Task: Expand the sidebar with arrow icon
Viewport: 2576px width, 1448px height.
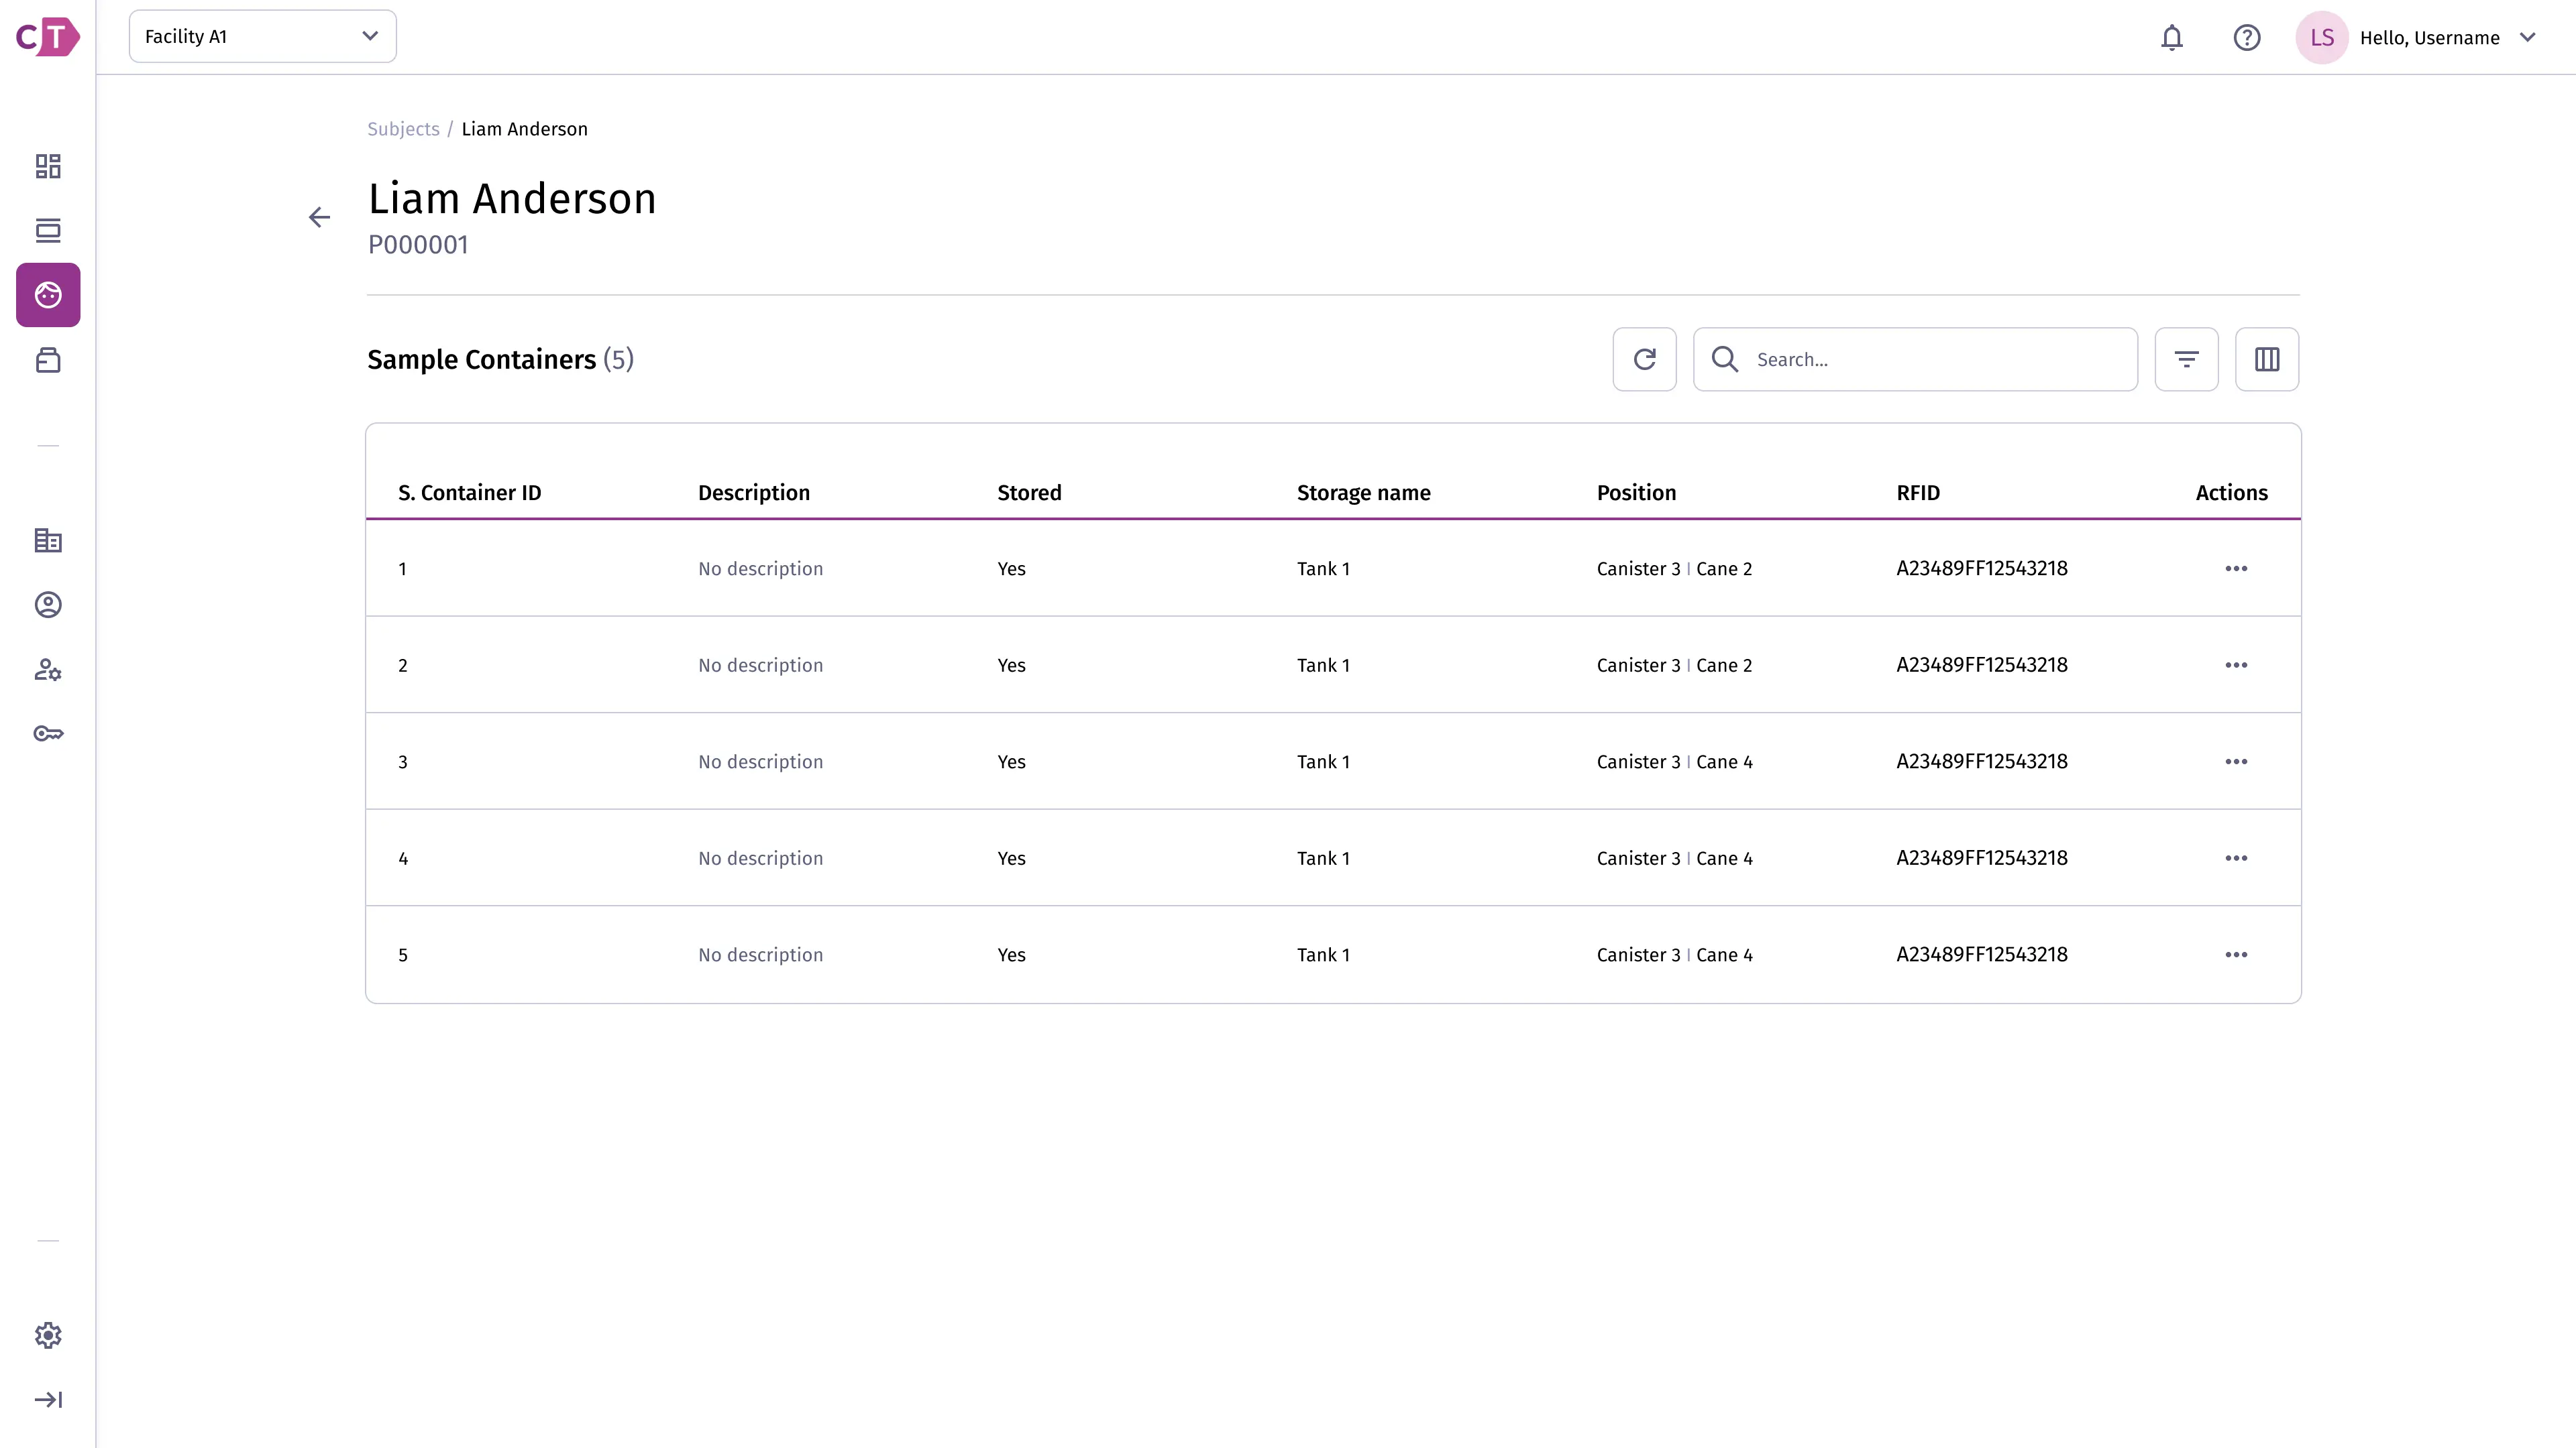Action: coord(48,1399)
